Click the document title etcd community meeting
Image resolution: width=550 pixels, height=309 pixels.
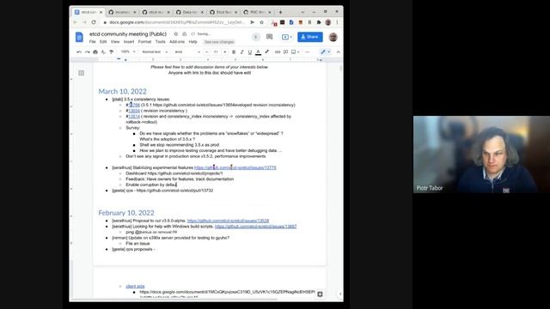click(128, 34)
